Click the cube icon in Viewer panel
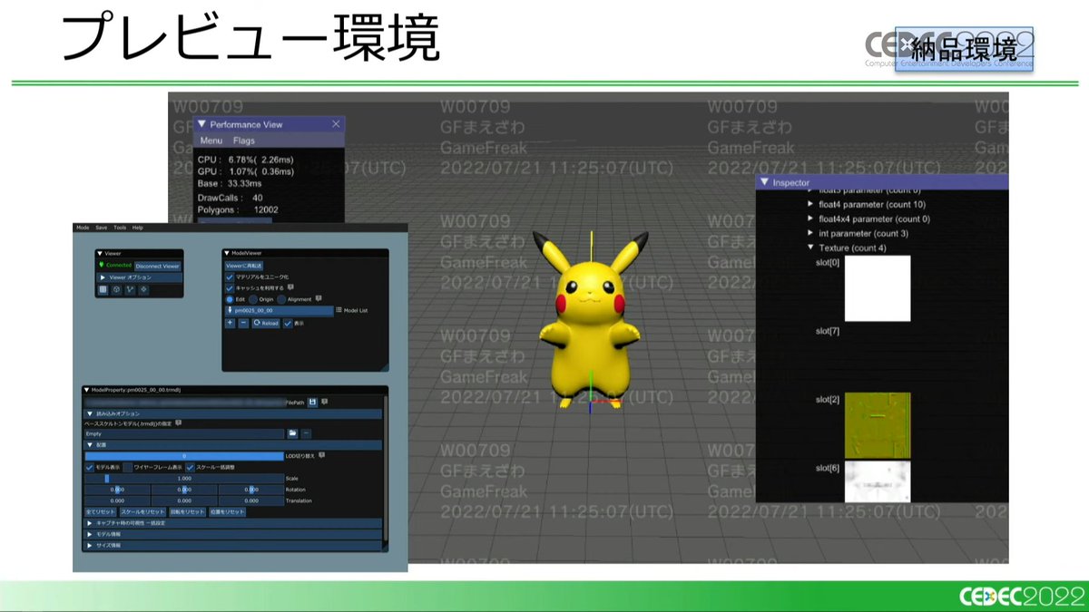 tap(116, 289)
